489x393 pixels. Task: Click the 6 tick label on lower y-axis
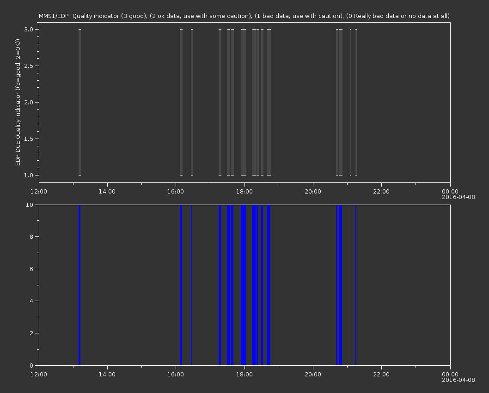click(x=32, y=269)
